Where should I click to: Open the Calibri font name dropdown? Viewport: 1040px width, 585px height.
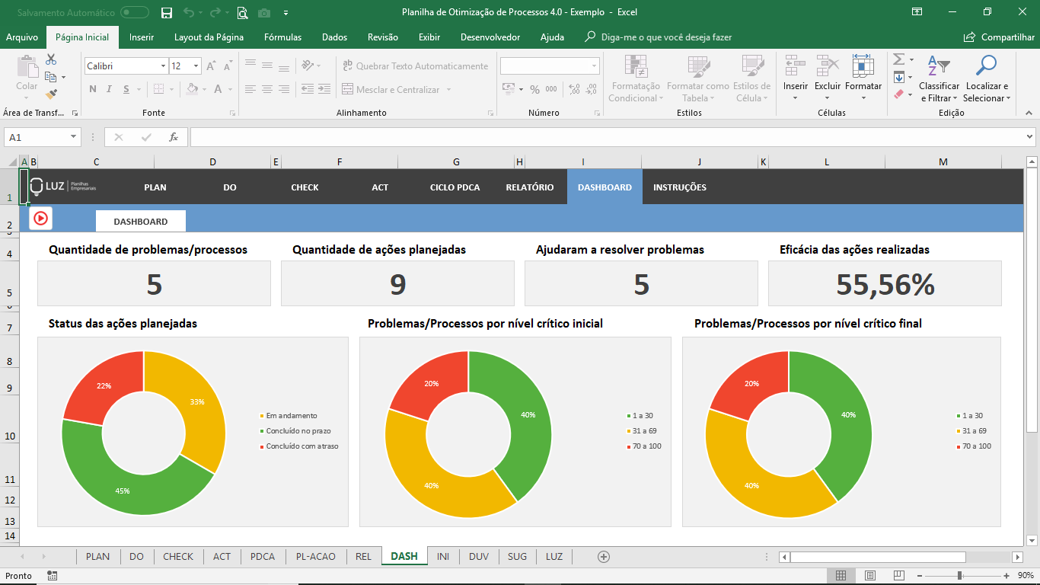point(163,66)
